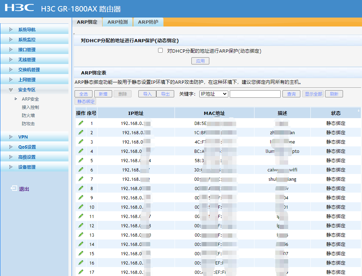Click the edit pencil icon for row 8
This screenshot has height=276, width=362.
pyautogui.click(x=81, y=188)
